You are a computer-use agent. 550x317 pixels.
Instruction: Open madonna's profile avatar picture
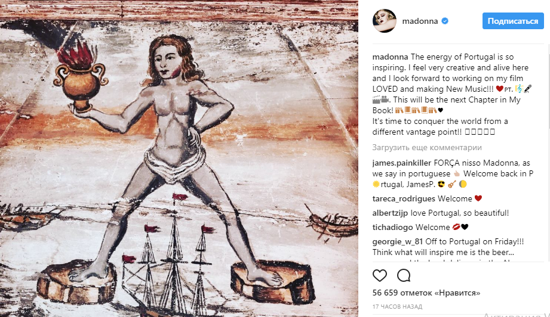click(385, 21)
